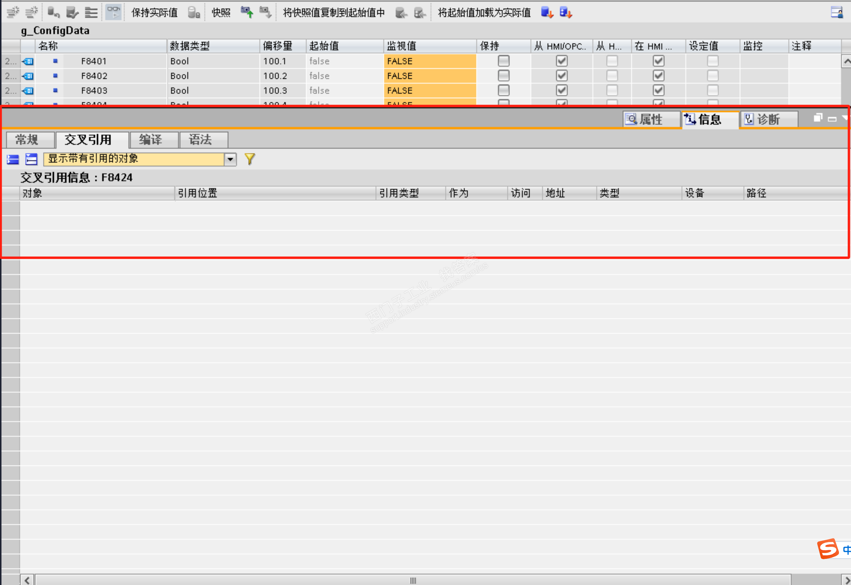Click the 快照 toolbar label
This screenshot has height=585, width=851.
click(x=221, y=12)
